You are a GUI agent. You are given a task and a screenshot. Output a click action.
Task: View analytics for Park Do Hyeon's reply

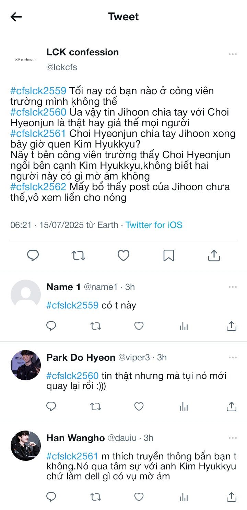click(x=184, y=407)
